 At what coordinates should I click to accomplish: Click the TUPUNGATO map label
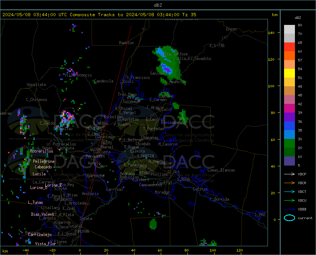(x=63, y=200)
